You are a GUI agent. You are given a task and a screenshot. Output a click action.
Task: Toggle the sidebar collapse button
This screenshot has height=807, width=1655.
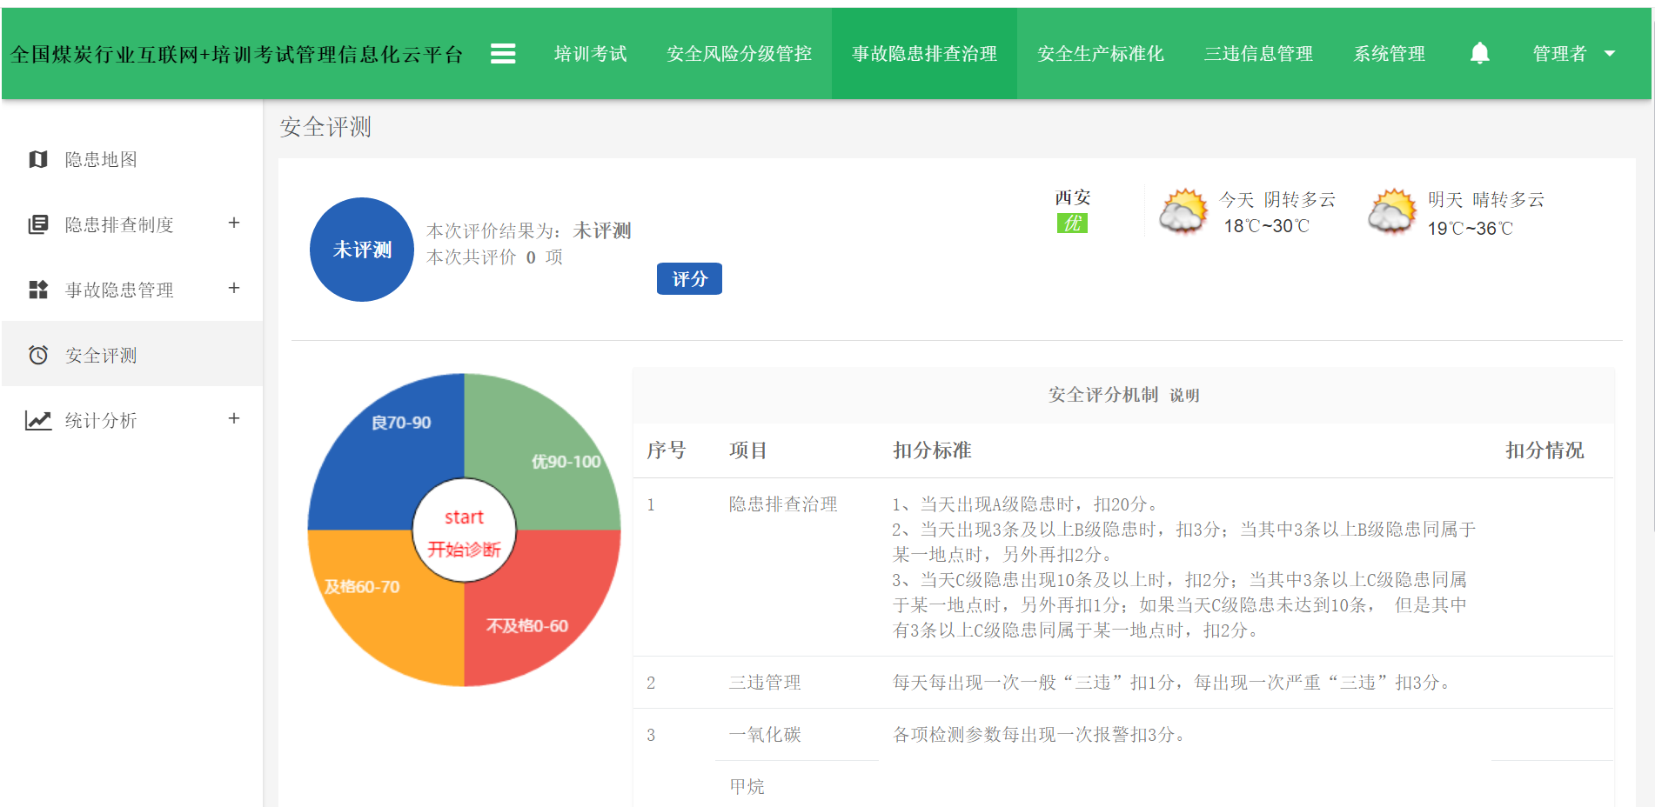click(503, 53)
